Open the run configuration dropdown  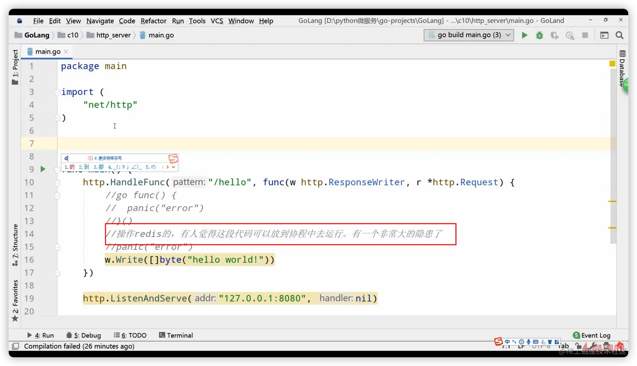click(x=468, y=35)
